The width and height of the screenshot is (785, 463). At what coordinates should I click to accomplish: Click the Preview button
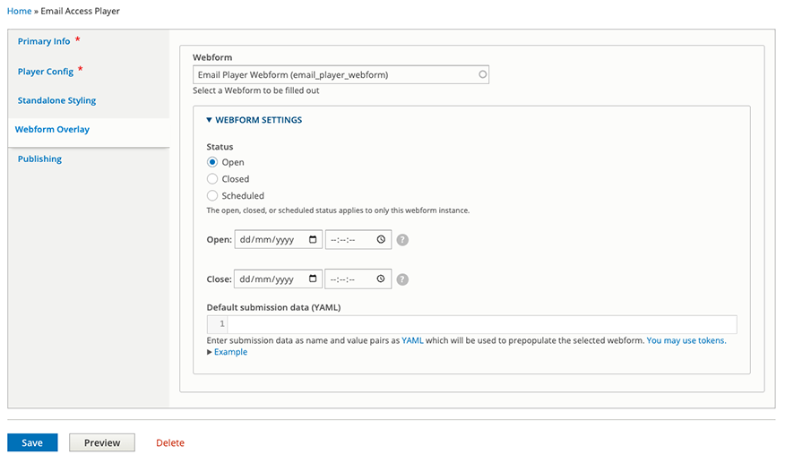(102, 442)
